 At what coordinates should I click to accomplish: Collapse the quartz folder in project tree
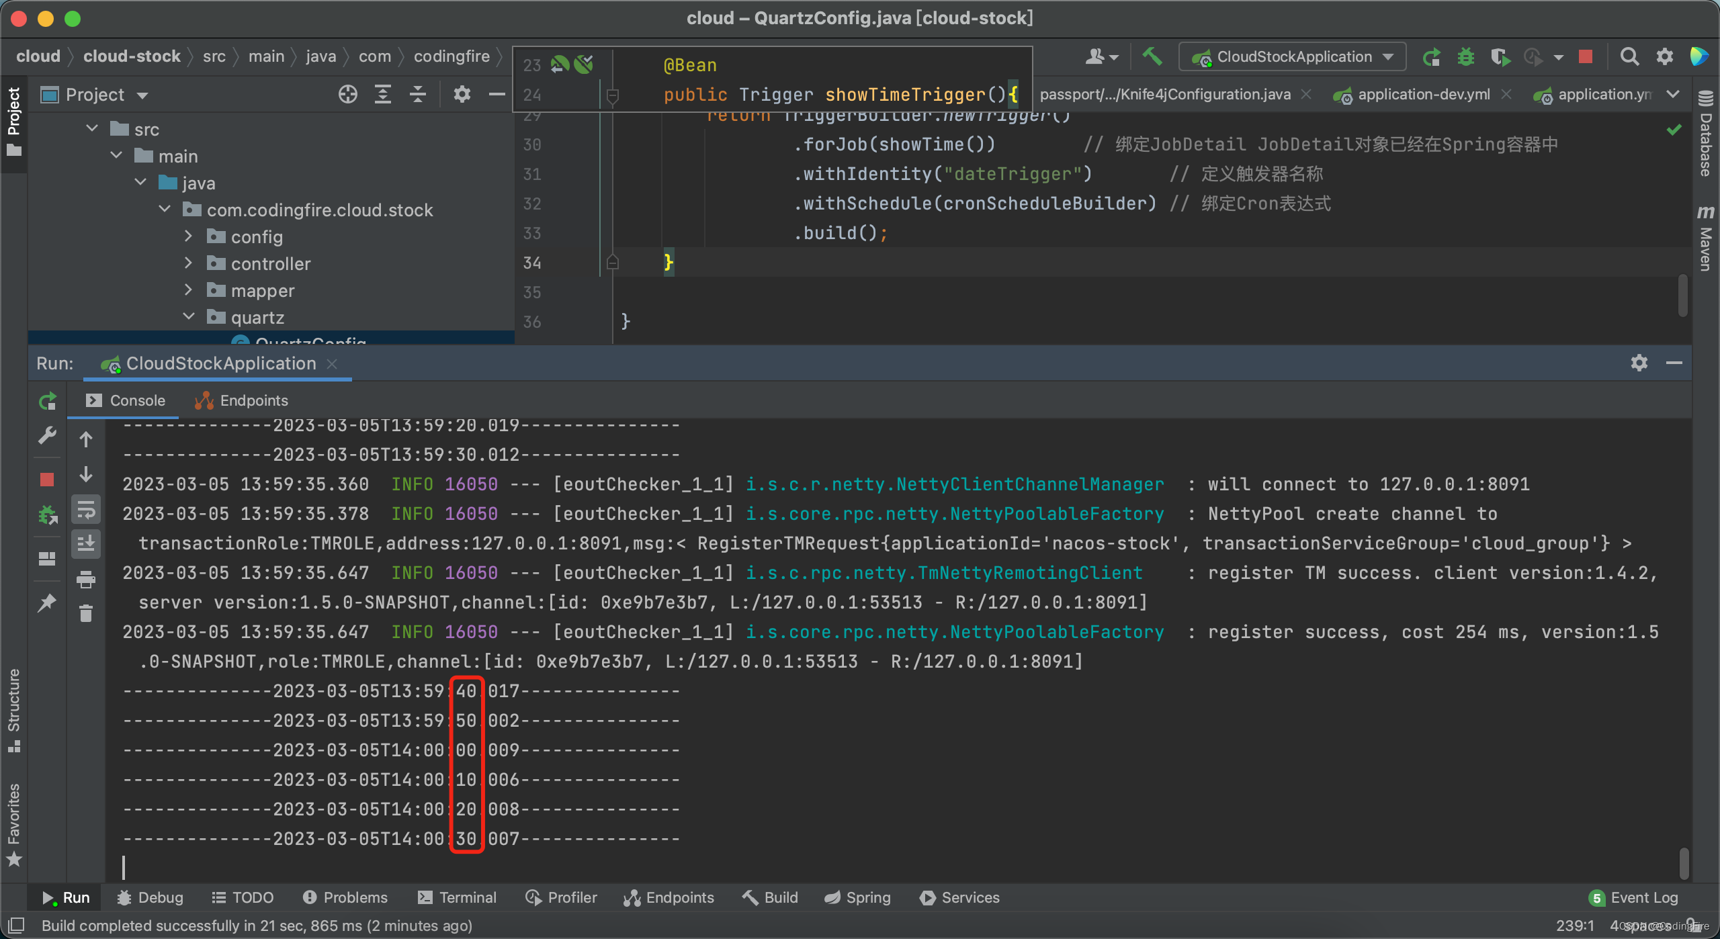(189, 317)
